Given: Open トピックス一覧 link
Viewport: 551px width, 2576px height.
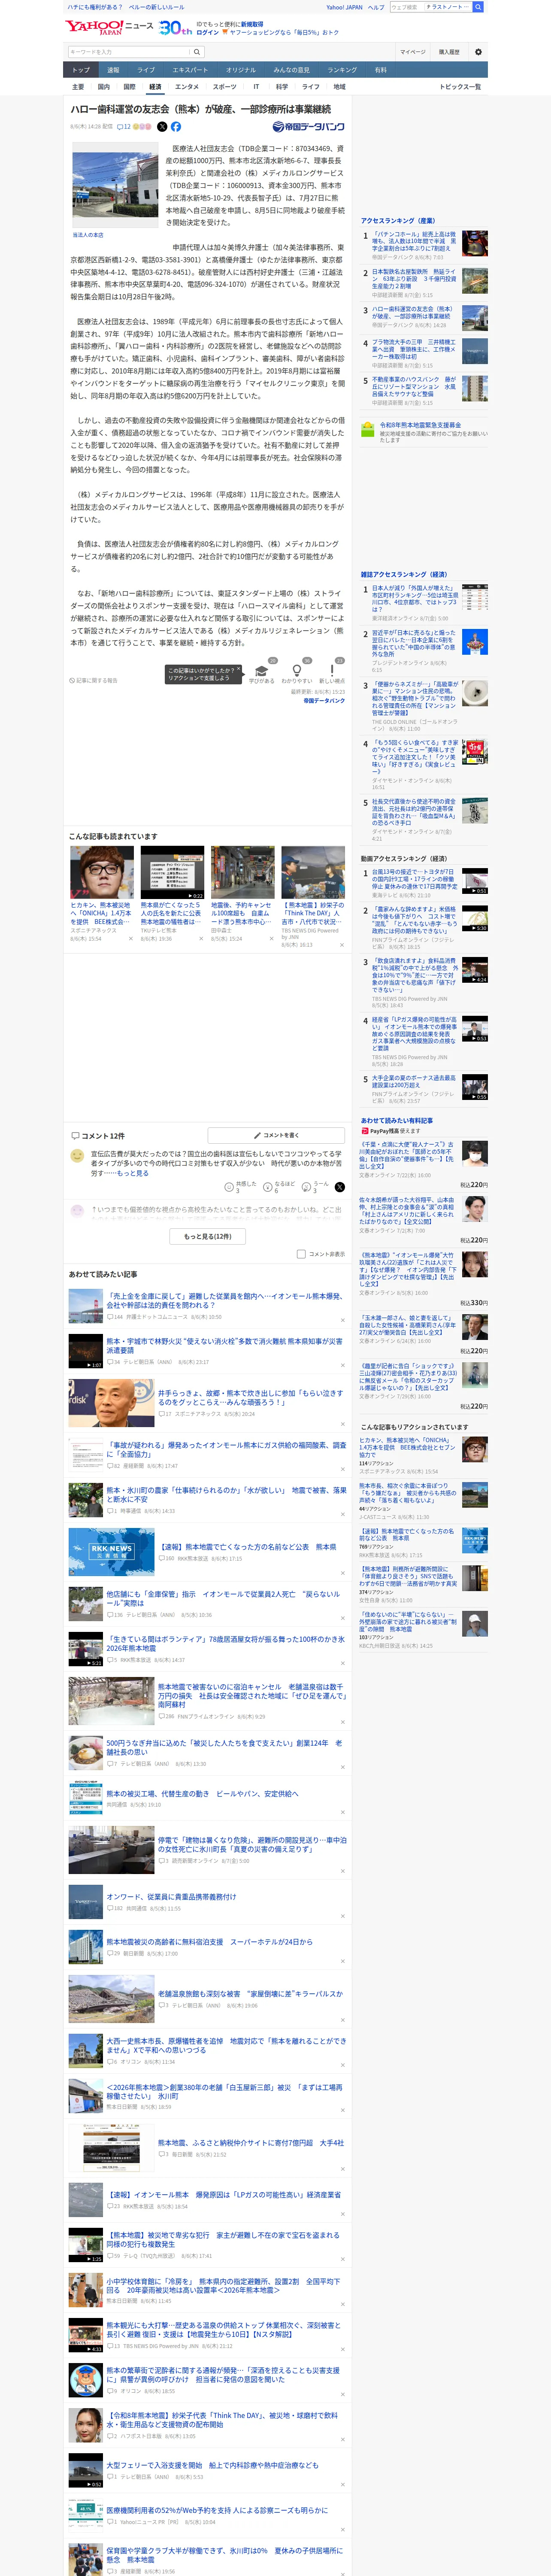Looking at the screenshot, I should [460, 87].
